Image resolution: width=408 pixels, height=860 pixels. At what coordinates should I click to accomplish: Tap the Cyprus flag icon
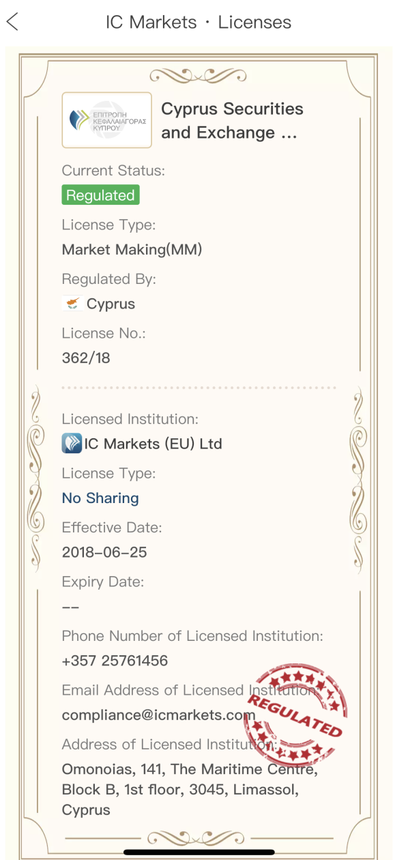72,304
